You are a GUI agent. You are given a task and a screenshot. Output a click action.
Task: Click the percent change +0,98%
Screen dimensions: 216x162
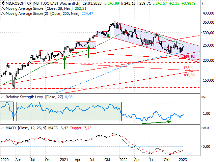[x=188, y=3]
